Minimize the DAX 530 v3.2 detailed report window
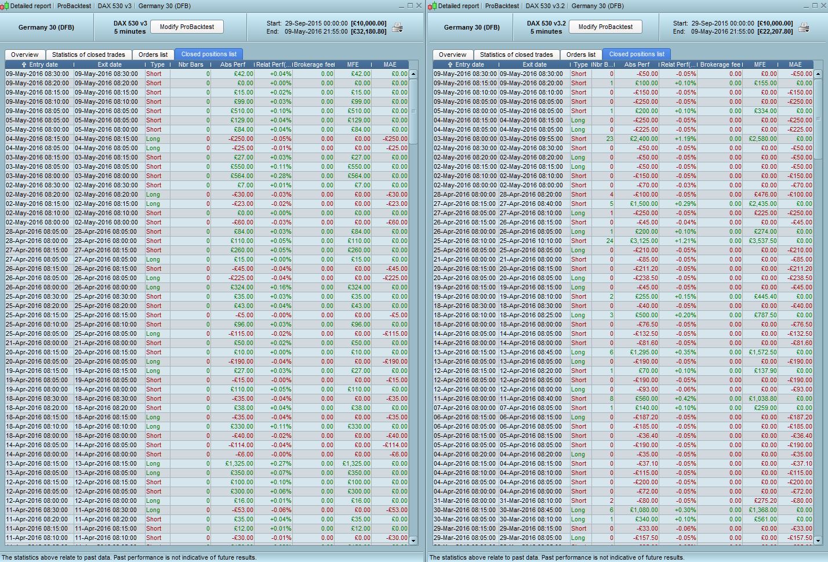828x562 pixels. (x=807, y=5)
